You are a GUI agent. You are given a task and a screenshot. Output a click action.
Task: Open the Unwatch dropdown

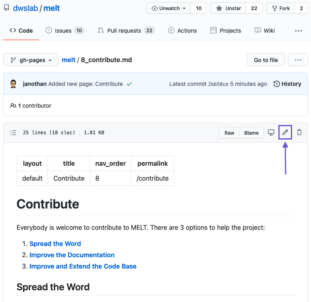click(x=168, y=8)
